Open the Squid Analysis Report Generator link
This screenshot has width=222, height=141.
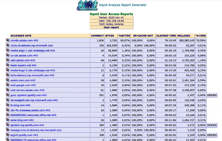tap(123, 5)
